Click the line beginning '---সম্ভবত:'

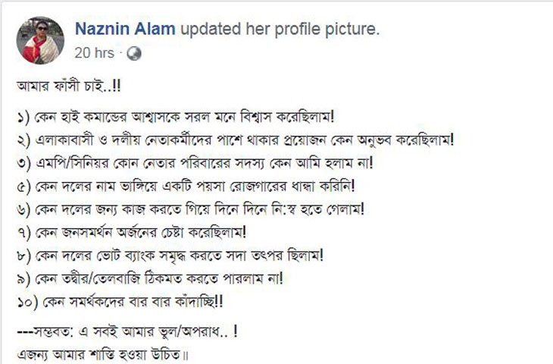(127, 332)
